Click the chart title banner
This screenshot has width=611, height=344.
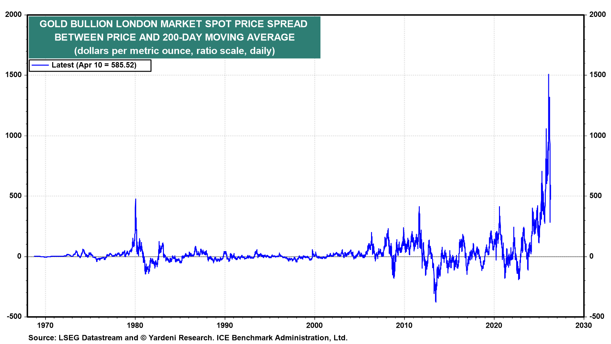click(174, 37)
